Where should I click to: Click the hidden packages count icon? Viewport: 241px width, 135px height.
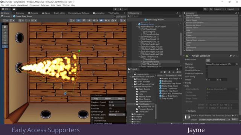[178, 72]
